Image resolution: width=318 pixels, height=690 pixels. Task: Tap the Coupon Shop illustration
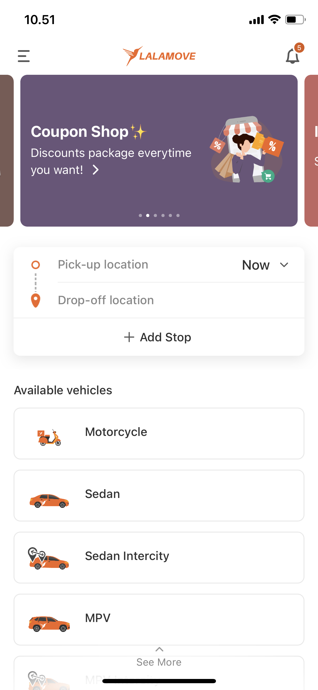tap(246, 149)
